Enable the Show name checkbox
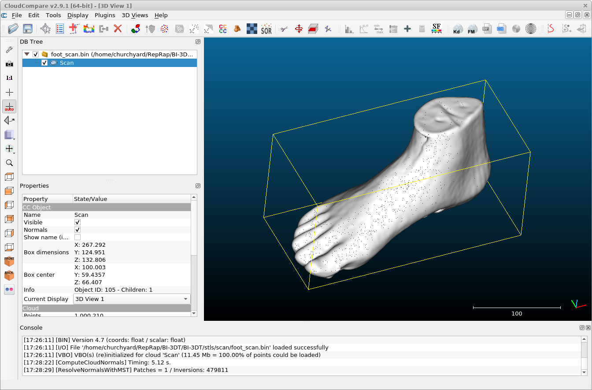The height and width of the screenshot is (390, 592). click(78, 238)
